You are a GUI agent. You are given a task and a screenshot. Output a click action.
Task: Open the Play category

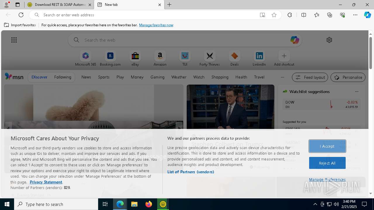click(x=120, y=77)
